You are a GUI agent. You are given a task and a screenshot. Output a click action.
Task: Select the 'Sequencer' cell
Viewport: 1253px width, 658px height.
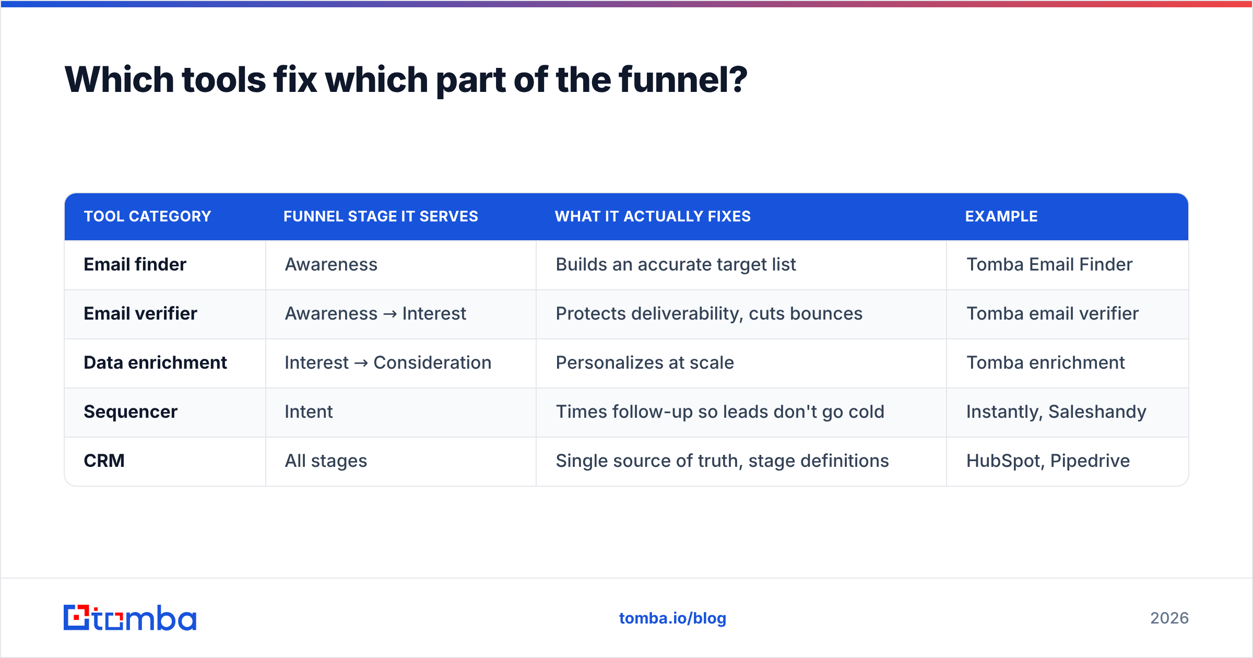click(165, 412)
